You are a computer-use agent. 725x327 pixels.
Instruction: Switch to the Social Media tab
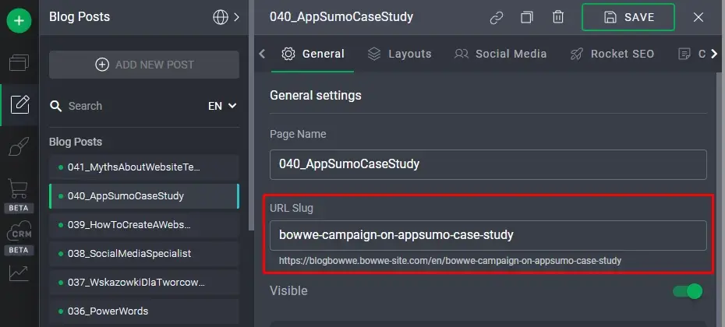[500, 54]
